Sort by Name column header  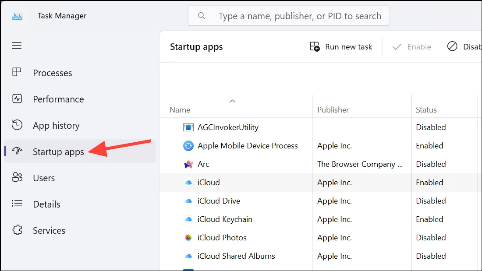[180, 110]
